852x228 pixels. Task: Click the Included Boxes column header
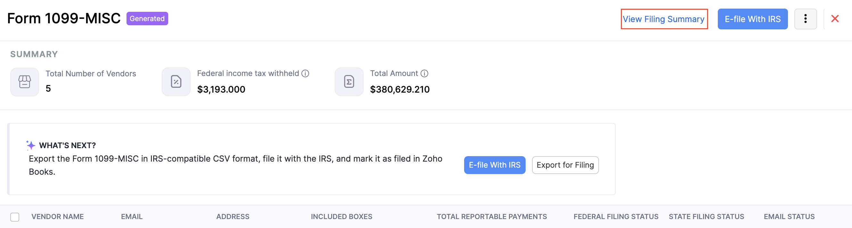[341, 217]
